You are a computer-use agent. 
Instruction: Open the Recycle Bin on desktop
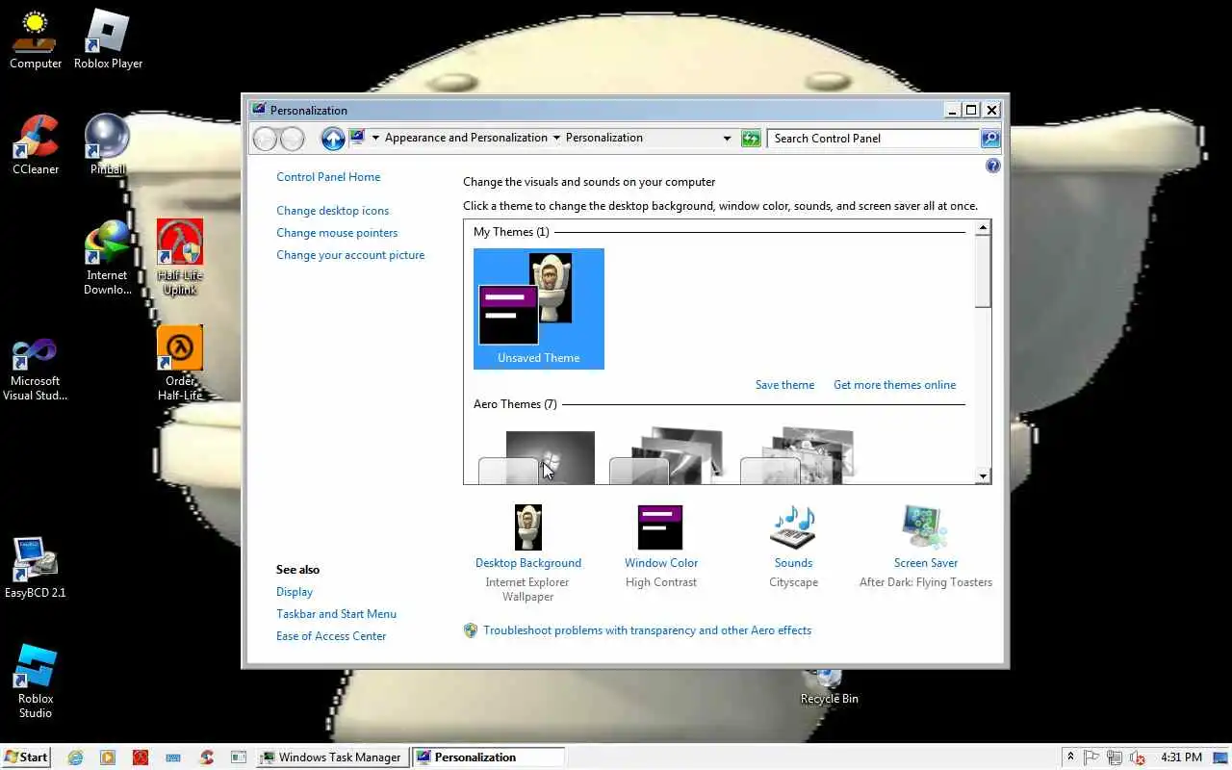[x=829, y=687]
